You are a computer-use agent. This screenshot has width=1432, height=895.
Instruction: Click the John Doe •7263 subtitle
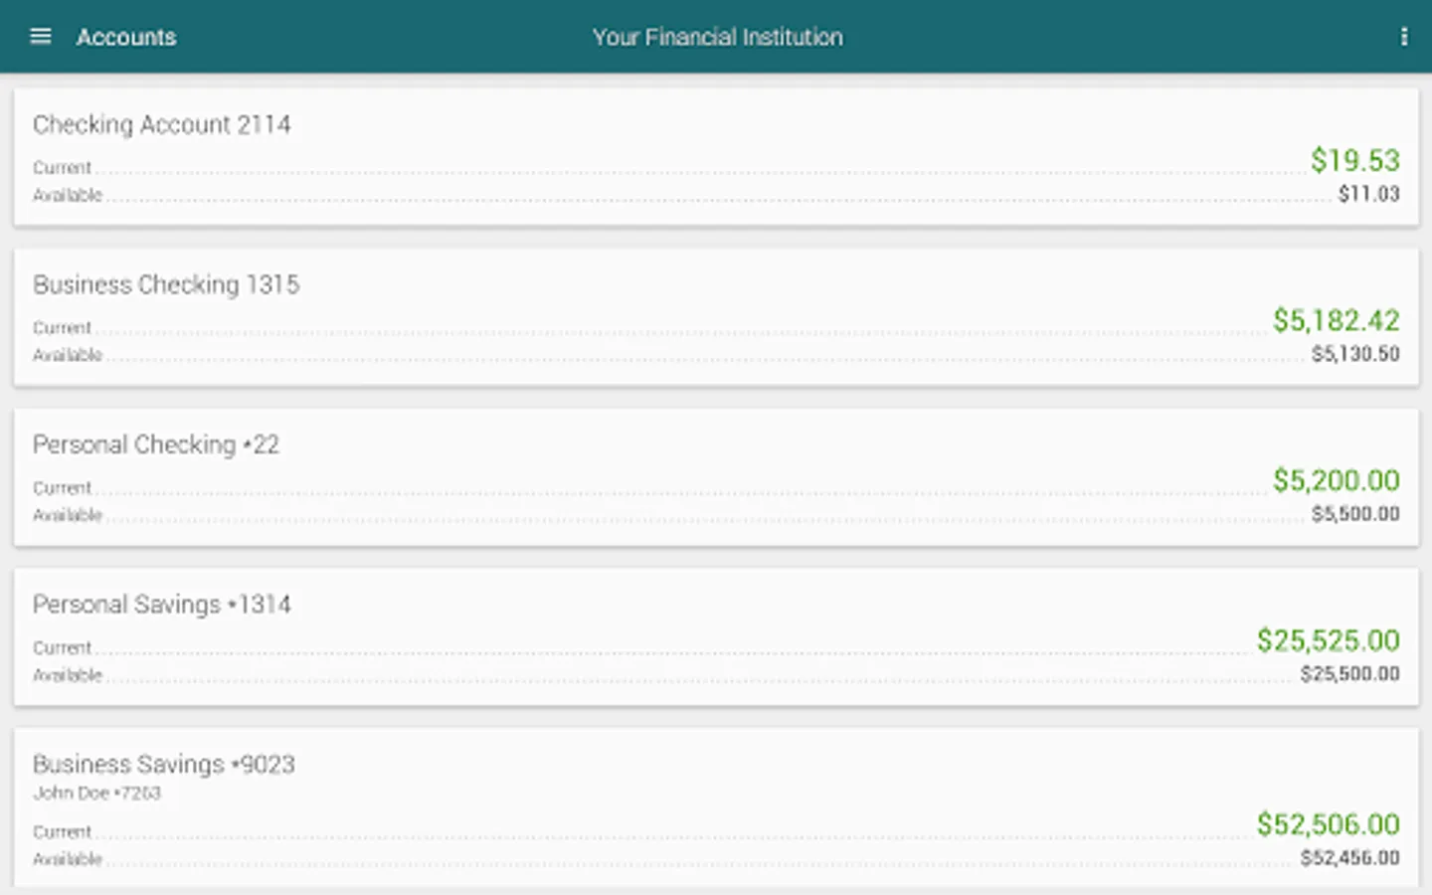coord(96,793)
